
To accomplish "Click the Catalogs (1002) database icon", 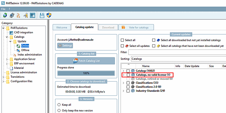I will click(x=133, y=71).
